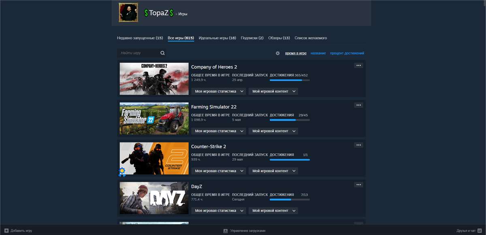Viewport: 486px width, 235px height.
Task: Click the plus icon beside Добавить игру
Action: click(6, 231)
